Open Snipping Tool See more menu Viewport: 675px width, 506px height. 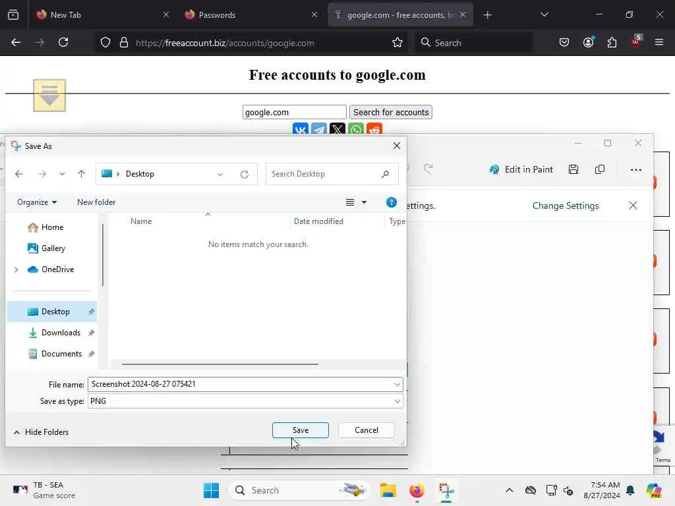[636, 170]
